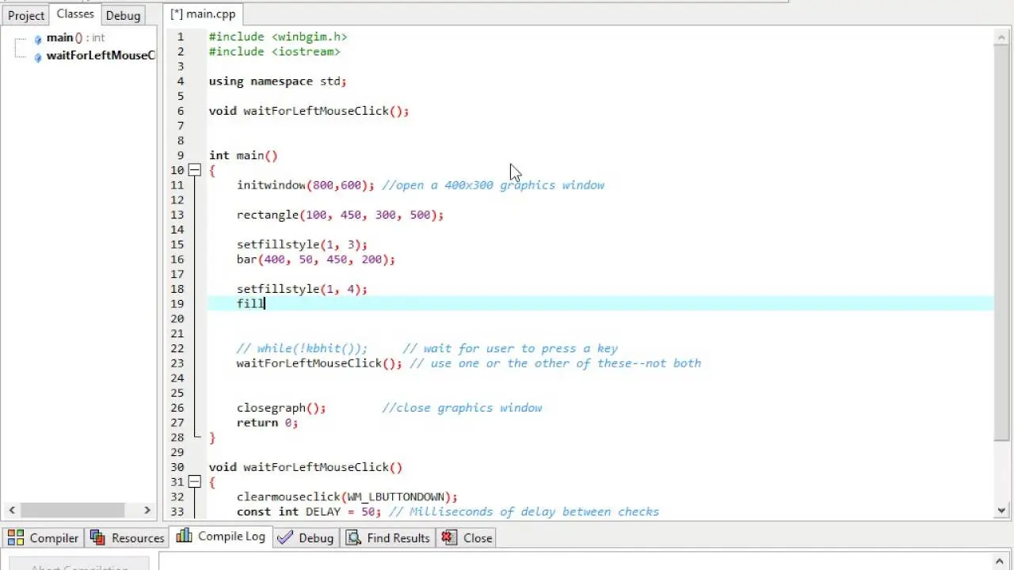Viewport: 1014px width, 570px height.
Task: Collapse the main function fold at line 10
Action: (194, 170)
